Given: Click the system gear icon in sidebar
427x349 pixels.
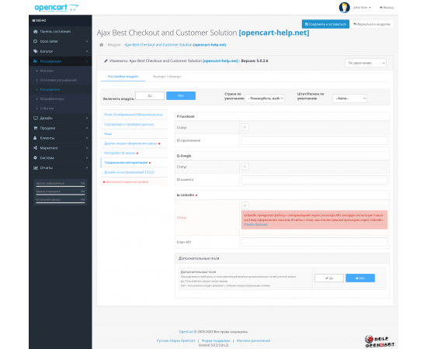Looking at the screenshot, I should 35,157.
